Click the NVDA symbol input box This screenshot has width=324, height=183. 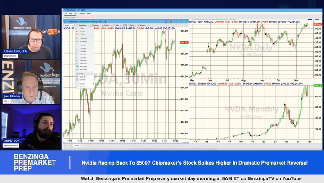click(x=68, y=25)
